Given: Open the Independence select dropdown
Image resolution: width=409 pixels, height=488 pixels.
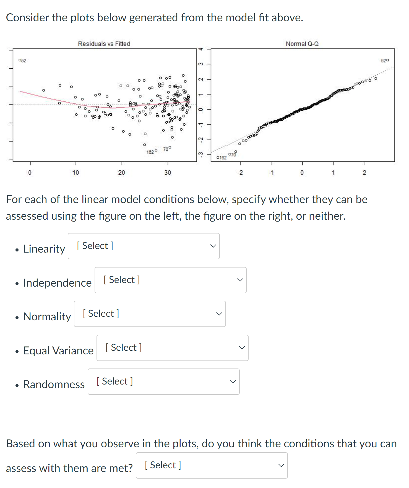Looking at the screenshot, I should (x=170, y=280).
